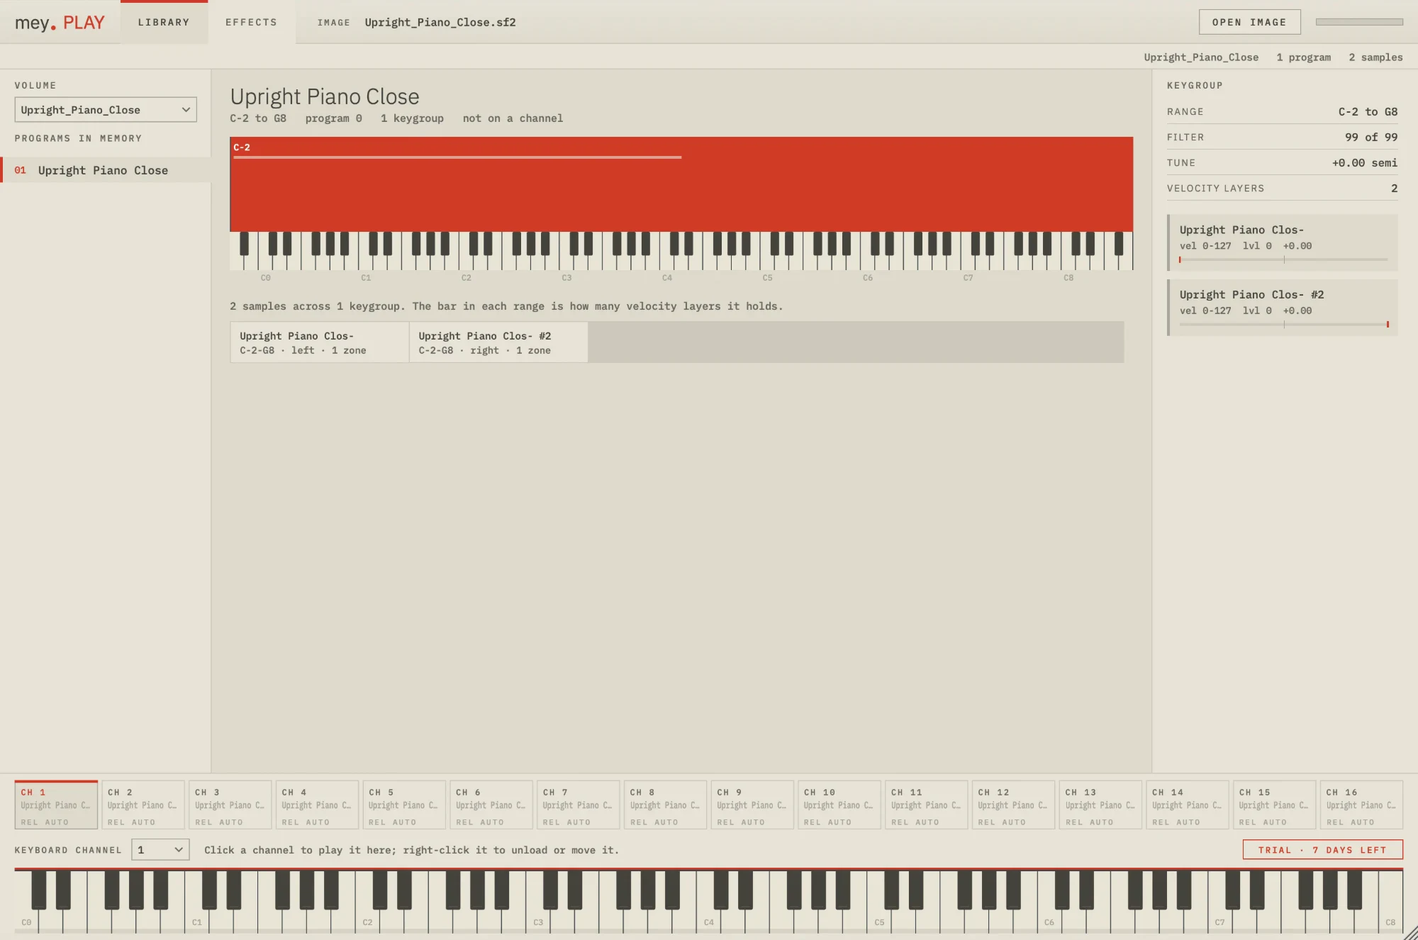Click the Upright_Piano_Close.sf2 image filename

(440, 23)
